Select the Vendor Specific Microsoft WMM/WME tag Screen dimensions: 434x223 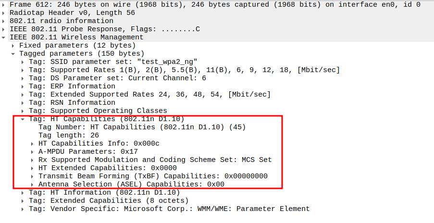[x=168, y=209]
